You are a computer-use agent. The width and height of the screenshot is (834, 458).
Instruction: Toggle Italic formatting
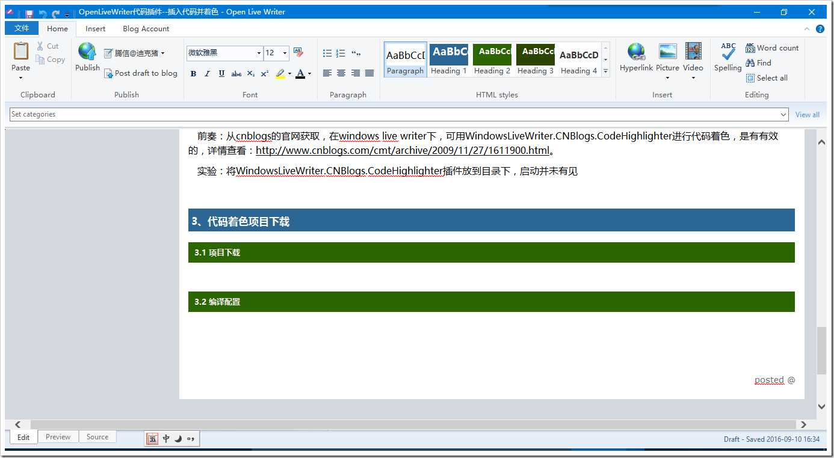207,73
